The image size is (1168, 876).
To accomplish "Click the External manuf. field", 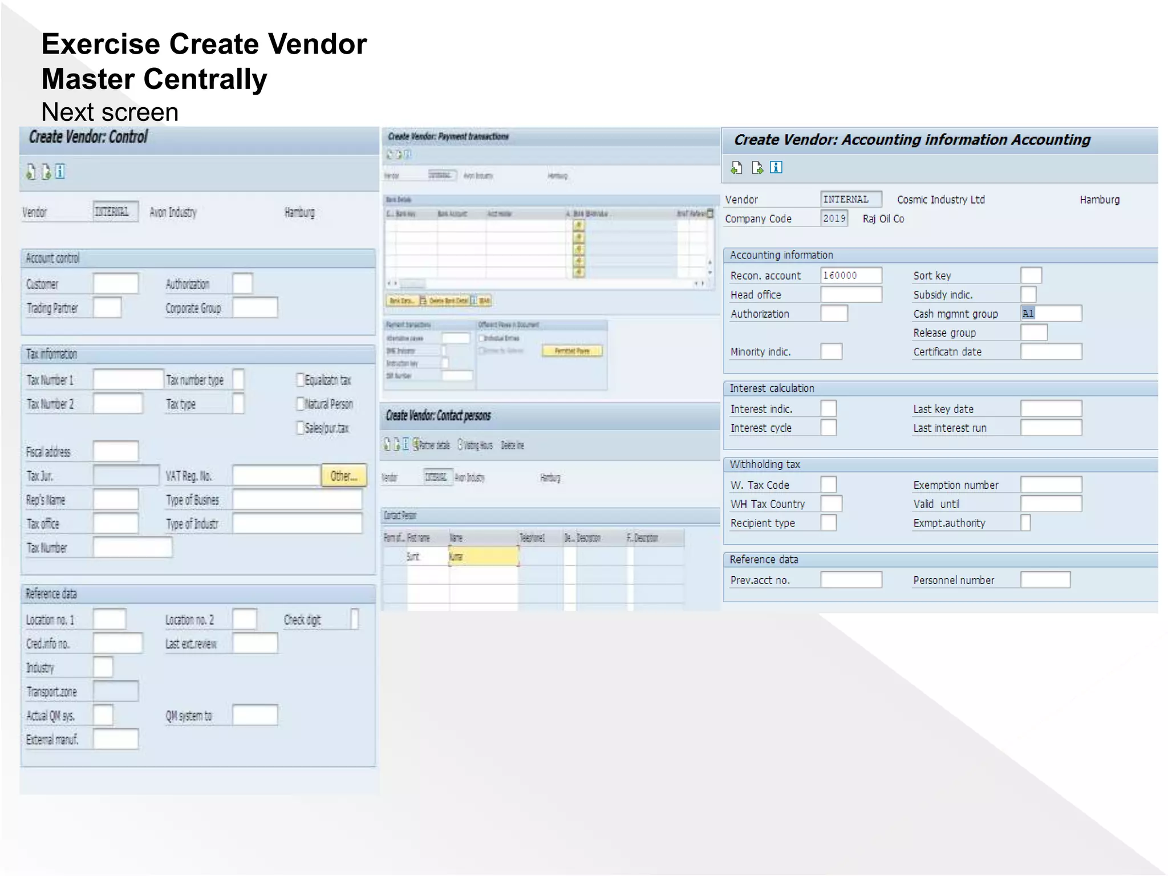I will pos(116,739).
